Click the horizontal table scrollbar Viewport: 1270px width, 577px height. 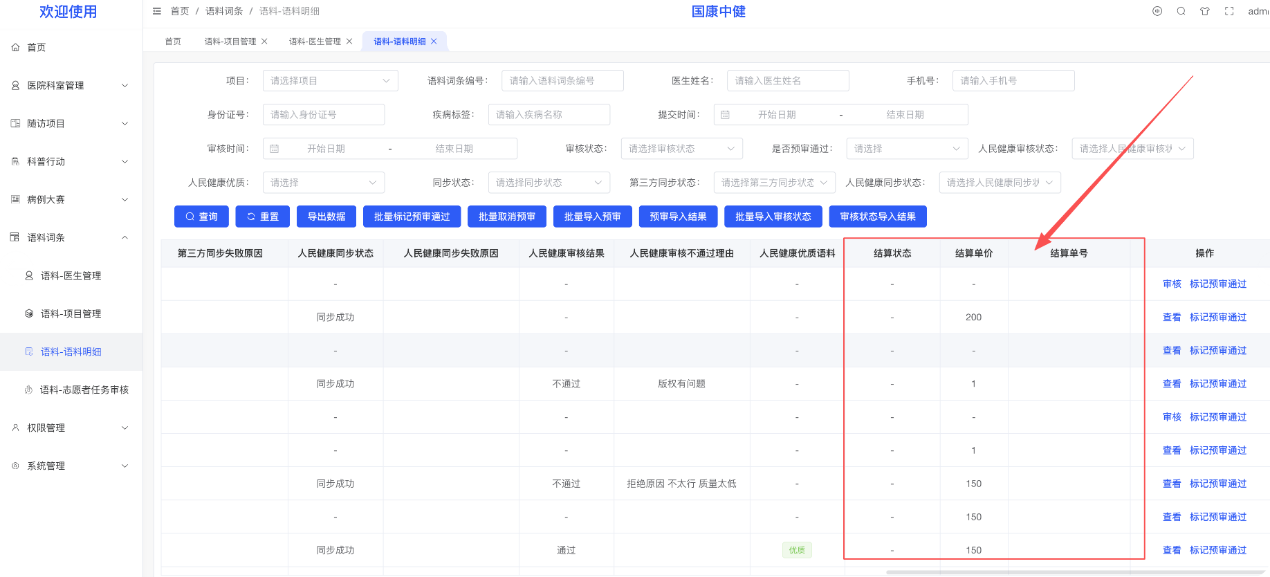[1076, 572]
